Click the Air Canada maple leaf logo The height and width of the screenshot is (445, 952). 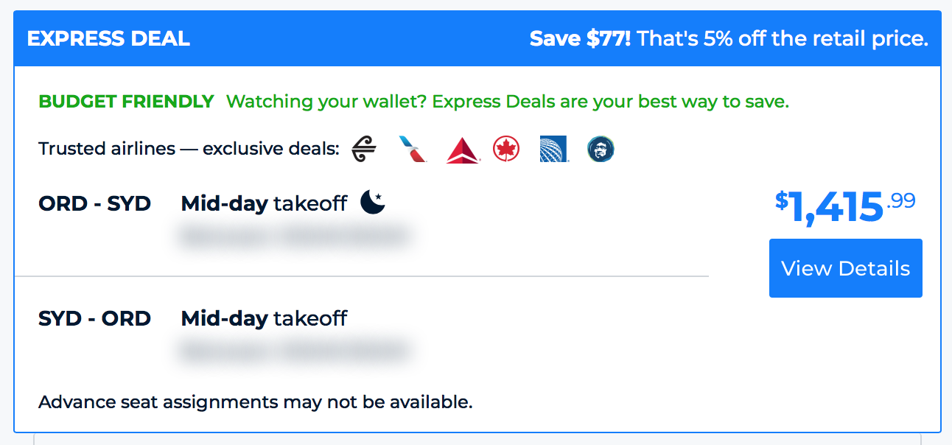(506, 149)
